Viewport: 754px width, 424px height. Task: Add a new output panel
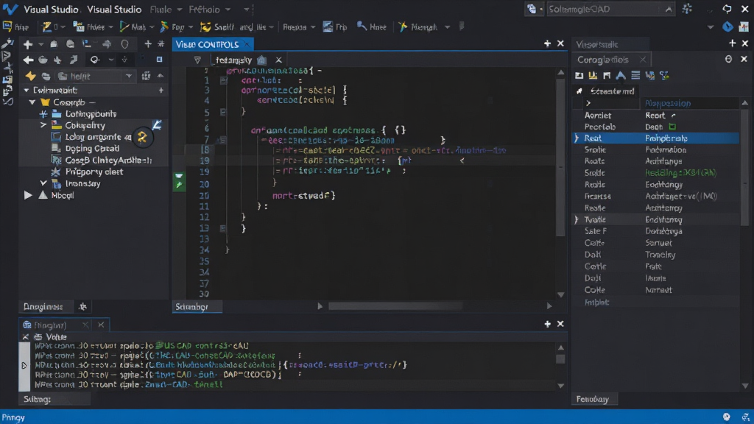[547, 324]
